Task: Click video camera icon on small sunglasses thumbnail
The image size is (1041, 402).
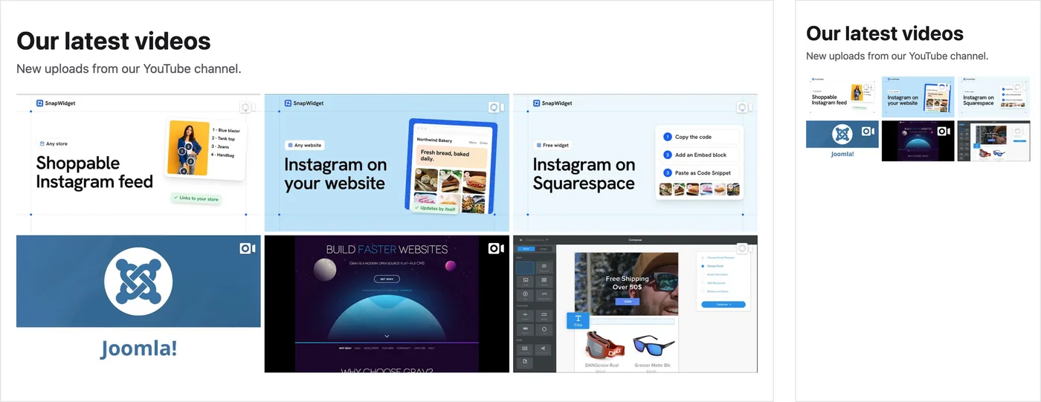Action: pyautogui.click(x=1019, y=132)
